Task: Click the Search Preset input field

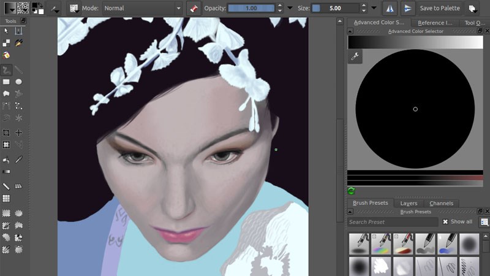Action: pyautogui.click(x=392, y=222)
